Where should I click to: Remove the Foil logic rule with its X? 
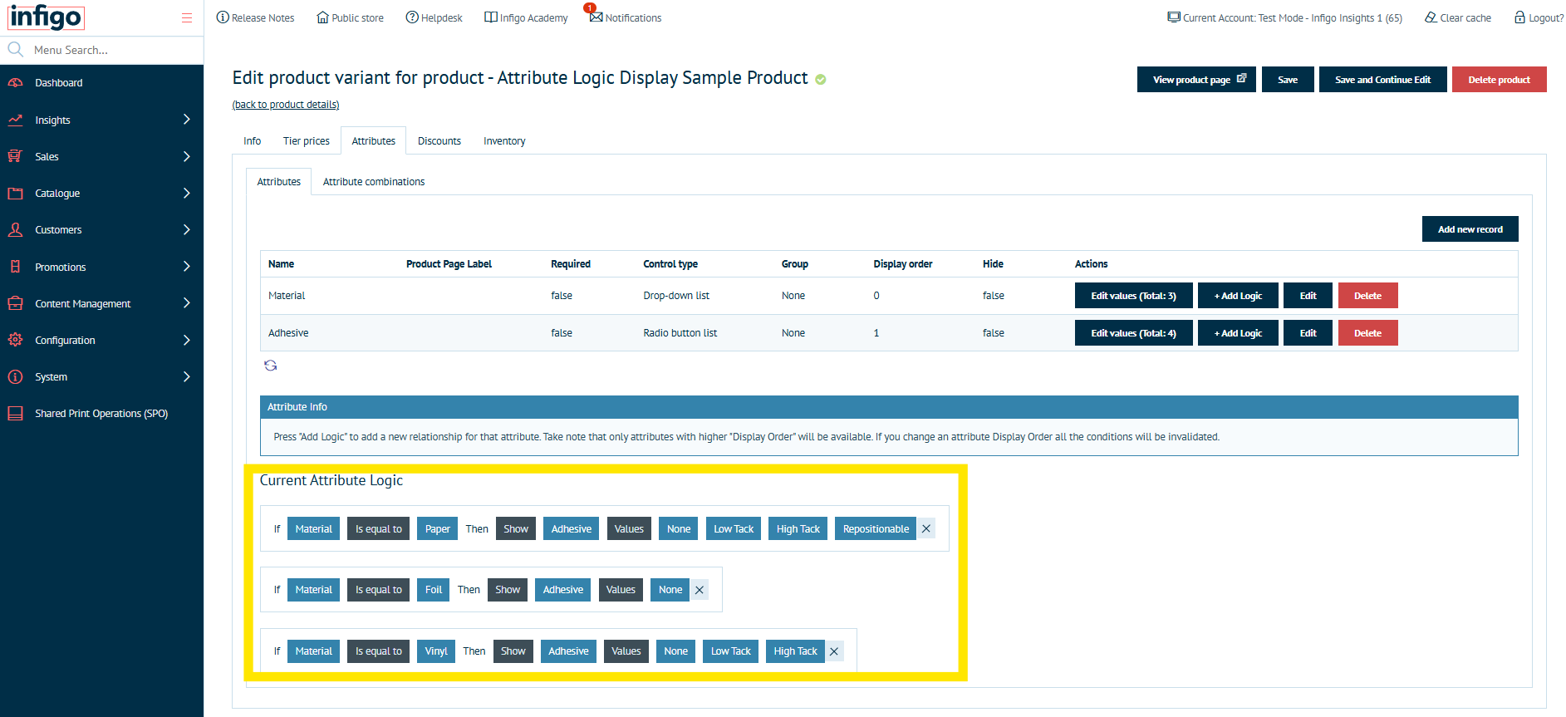point(700,590)
